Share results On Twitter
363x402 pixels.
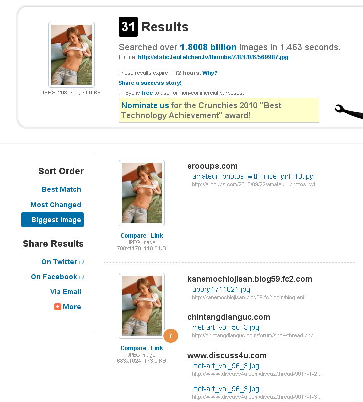point(59,262)
